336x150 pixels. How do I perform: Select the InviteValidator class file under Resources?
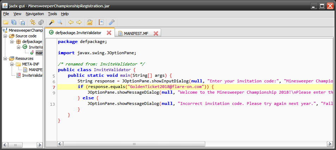(32, 75)
